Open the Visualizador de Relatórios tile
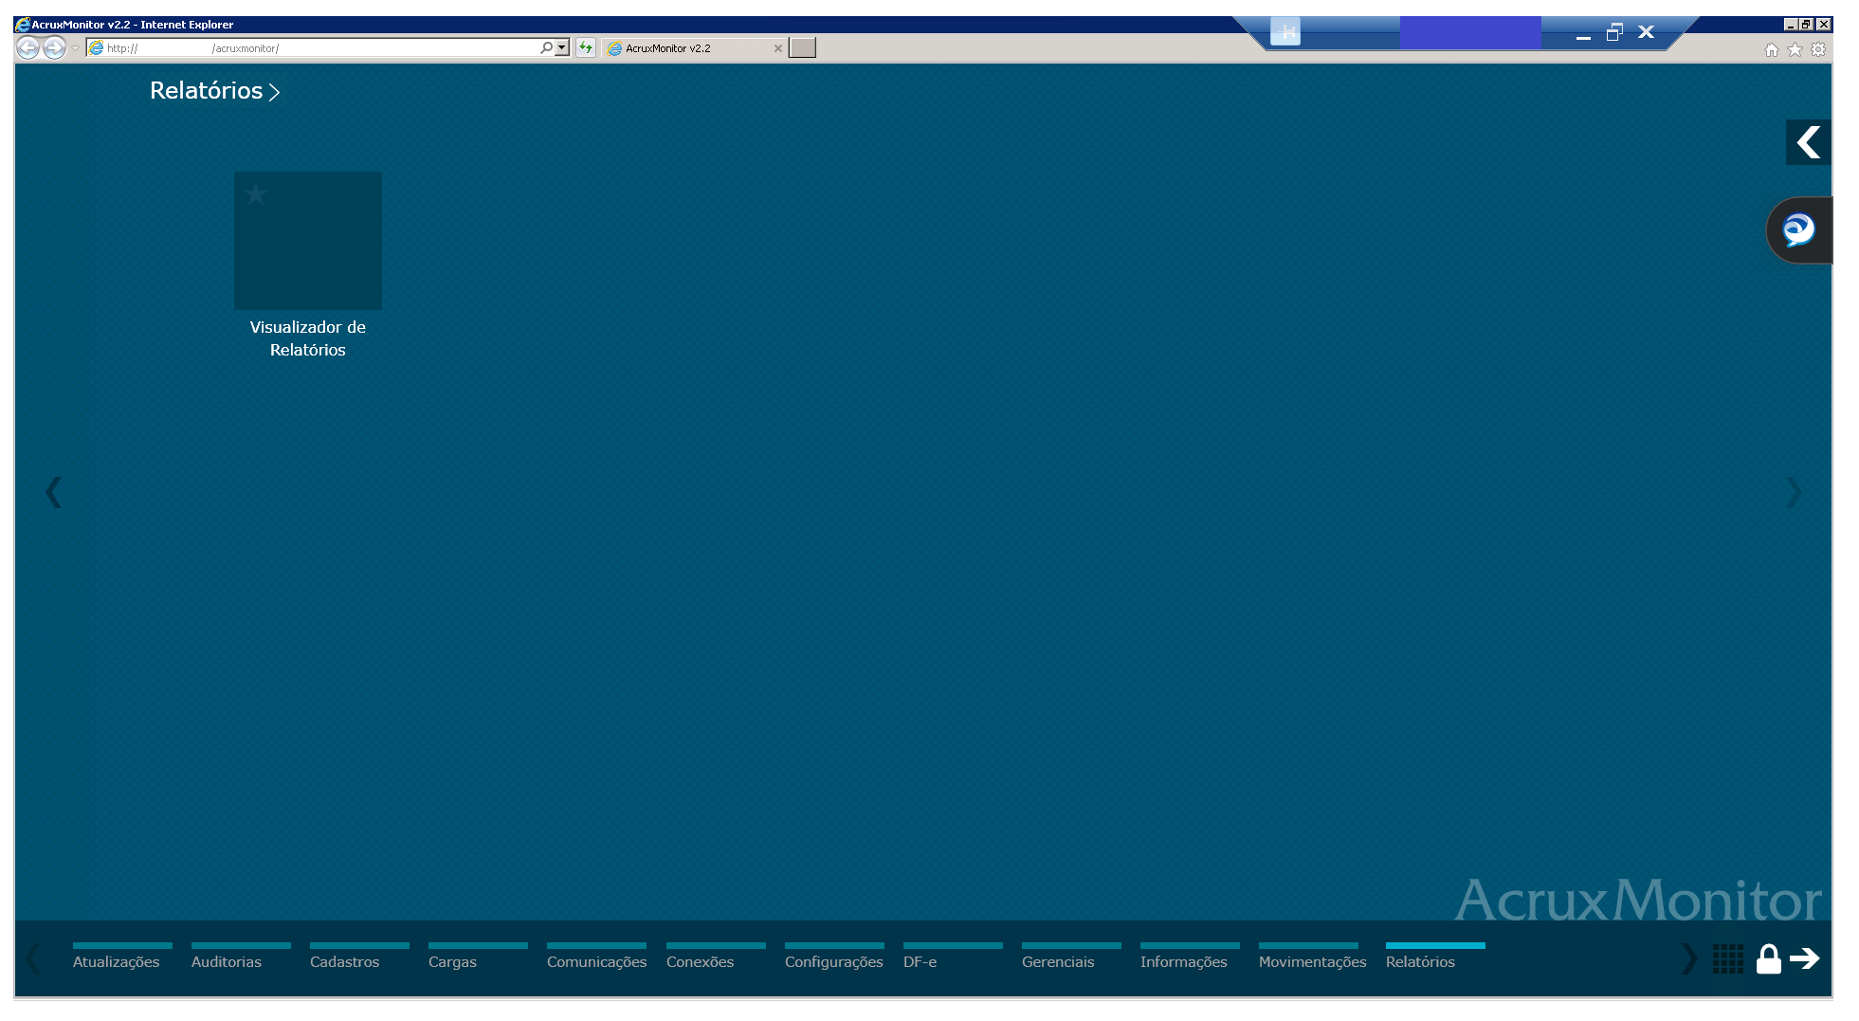This screenshot has width=1859, height=1021. [308, 241]
